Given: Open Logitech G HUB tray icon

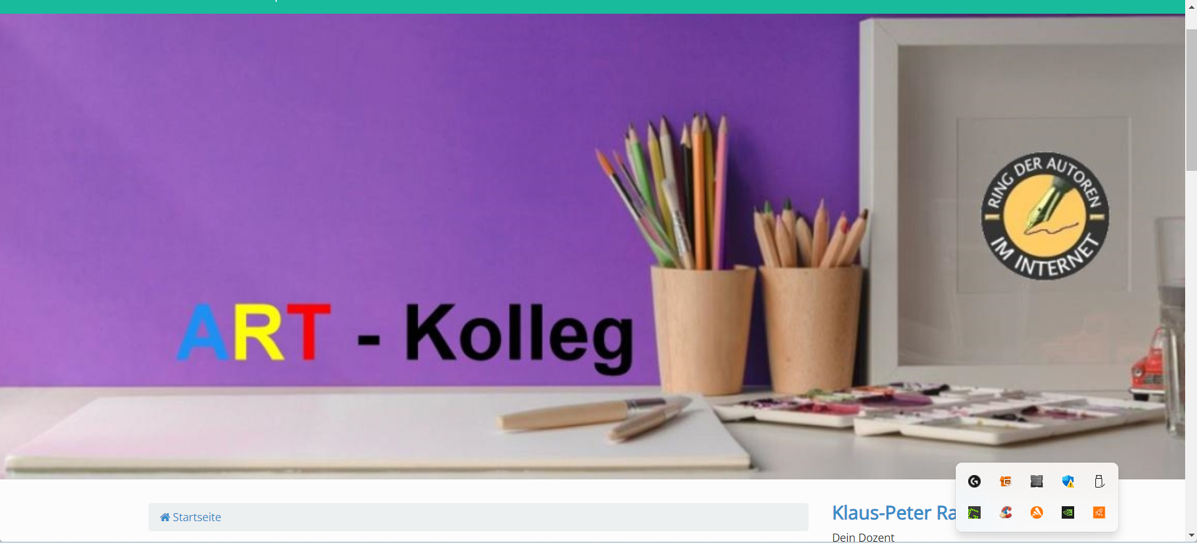Looking at the screenshot, I should coord(974,481).
